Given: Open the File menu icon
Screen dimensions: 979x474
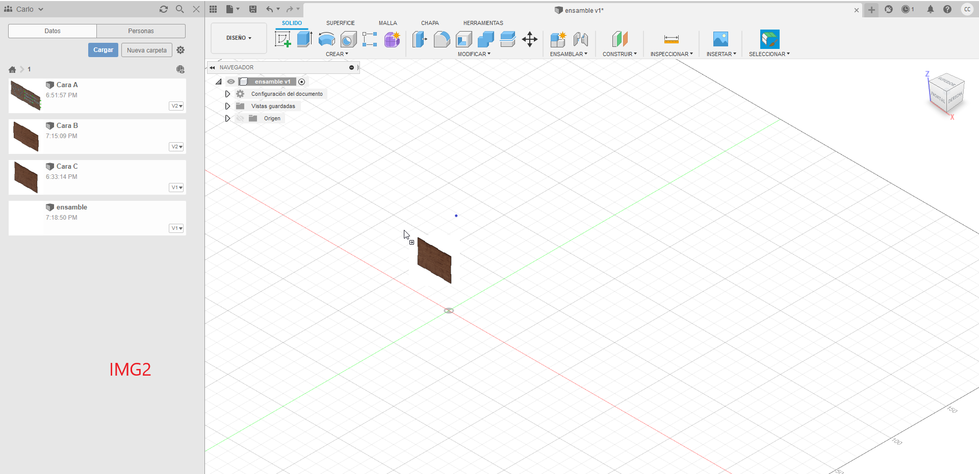Looking at the screenshot, I should (x=233, y=9).
